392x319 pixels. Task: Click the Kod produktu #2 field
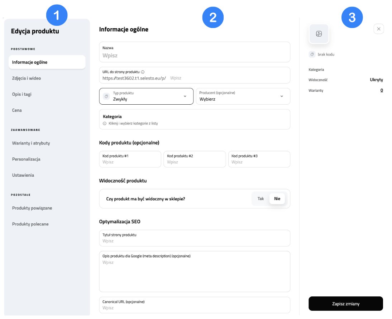tap(195, 162)
